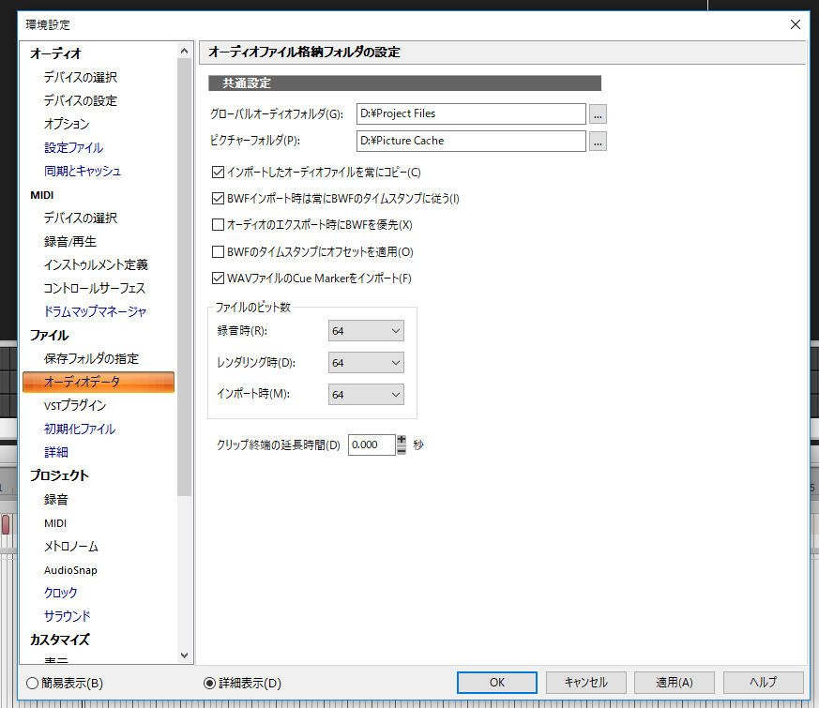Click browse button for ピクチャーフォルダ
This screenshot has height=708, width=819.
(x=598, y=141)
